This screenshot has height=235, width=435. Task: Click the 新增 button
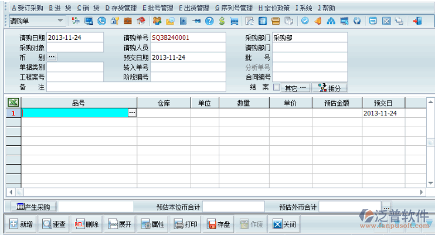coord(21,224)
